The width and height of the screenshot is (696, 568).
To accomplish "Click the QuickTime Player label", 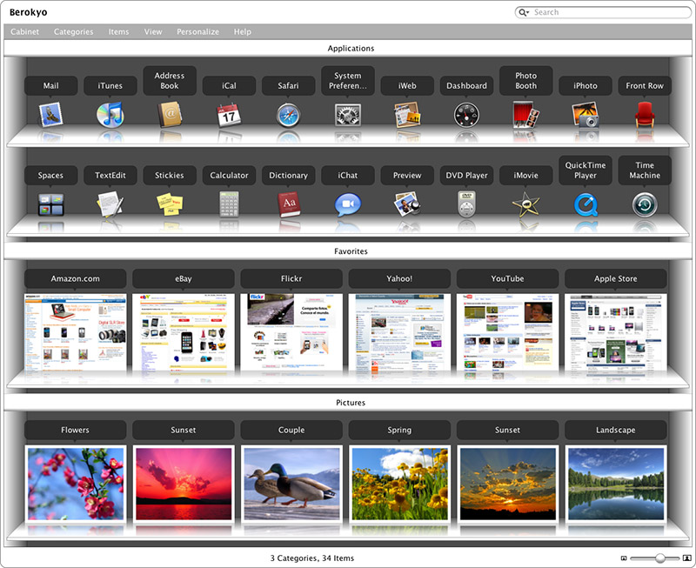I will coord(585,170).
